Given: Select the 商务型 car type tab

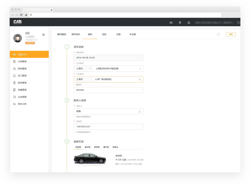Looking at the screenshot, I should point(97,147).
